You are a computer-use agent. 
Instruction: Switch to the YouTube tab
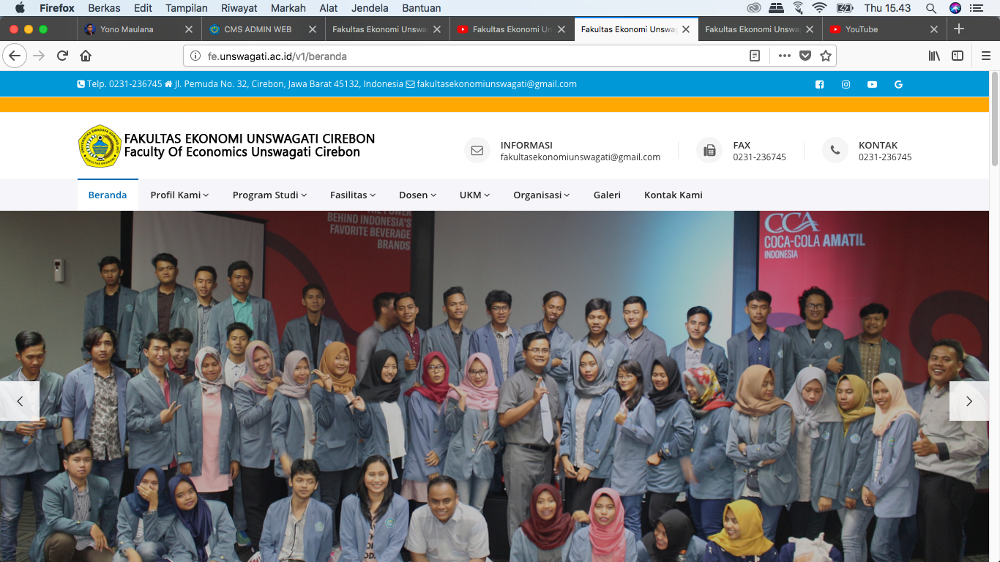884,29
